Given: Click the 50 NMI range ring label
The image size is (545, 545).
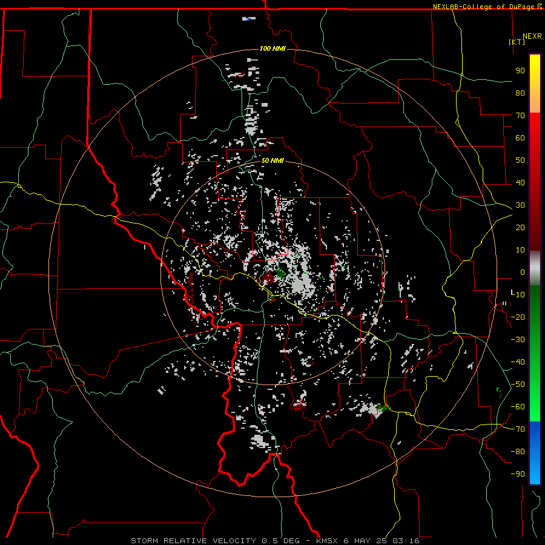Looking at the screenshot, I should (272, 160).
